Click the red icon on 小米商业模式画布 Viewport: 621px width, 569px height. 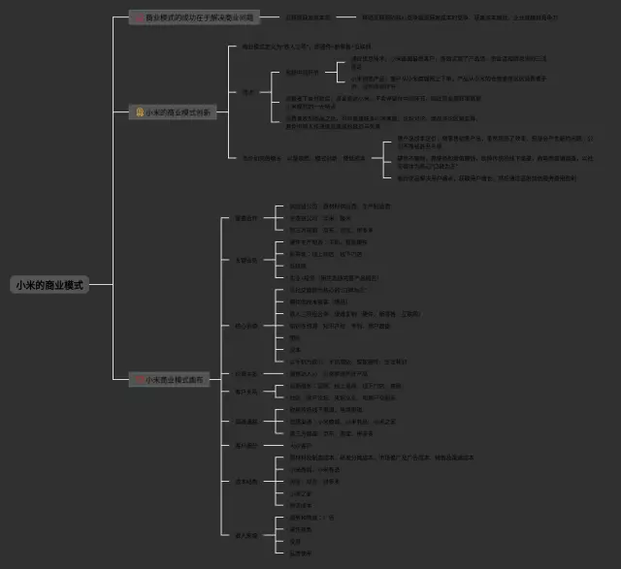coord(140,380)
